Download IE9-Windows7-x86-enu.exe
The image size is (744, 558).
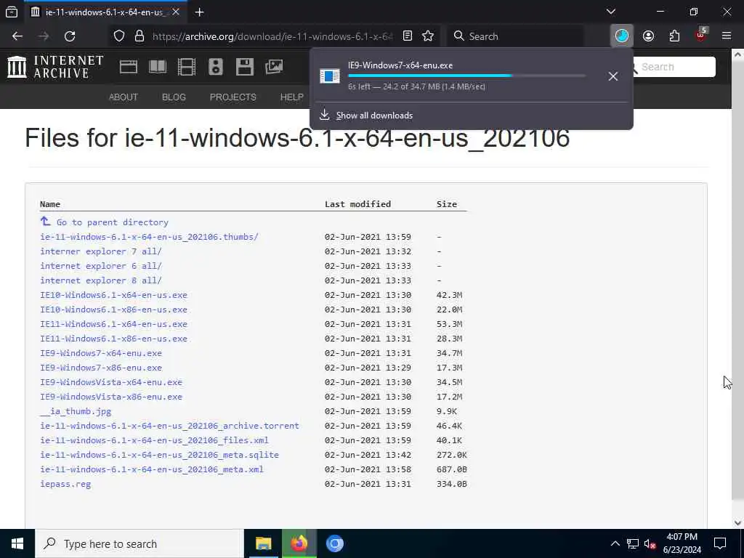point(100,368)
